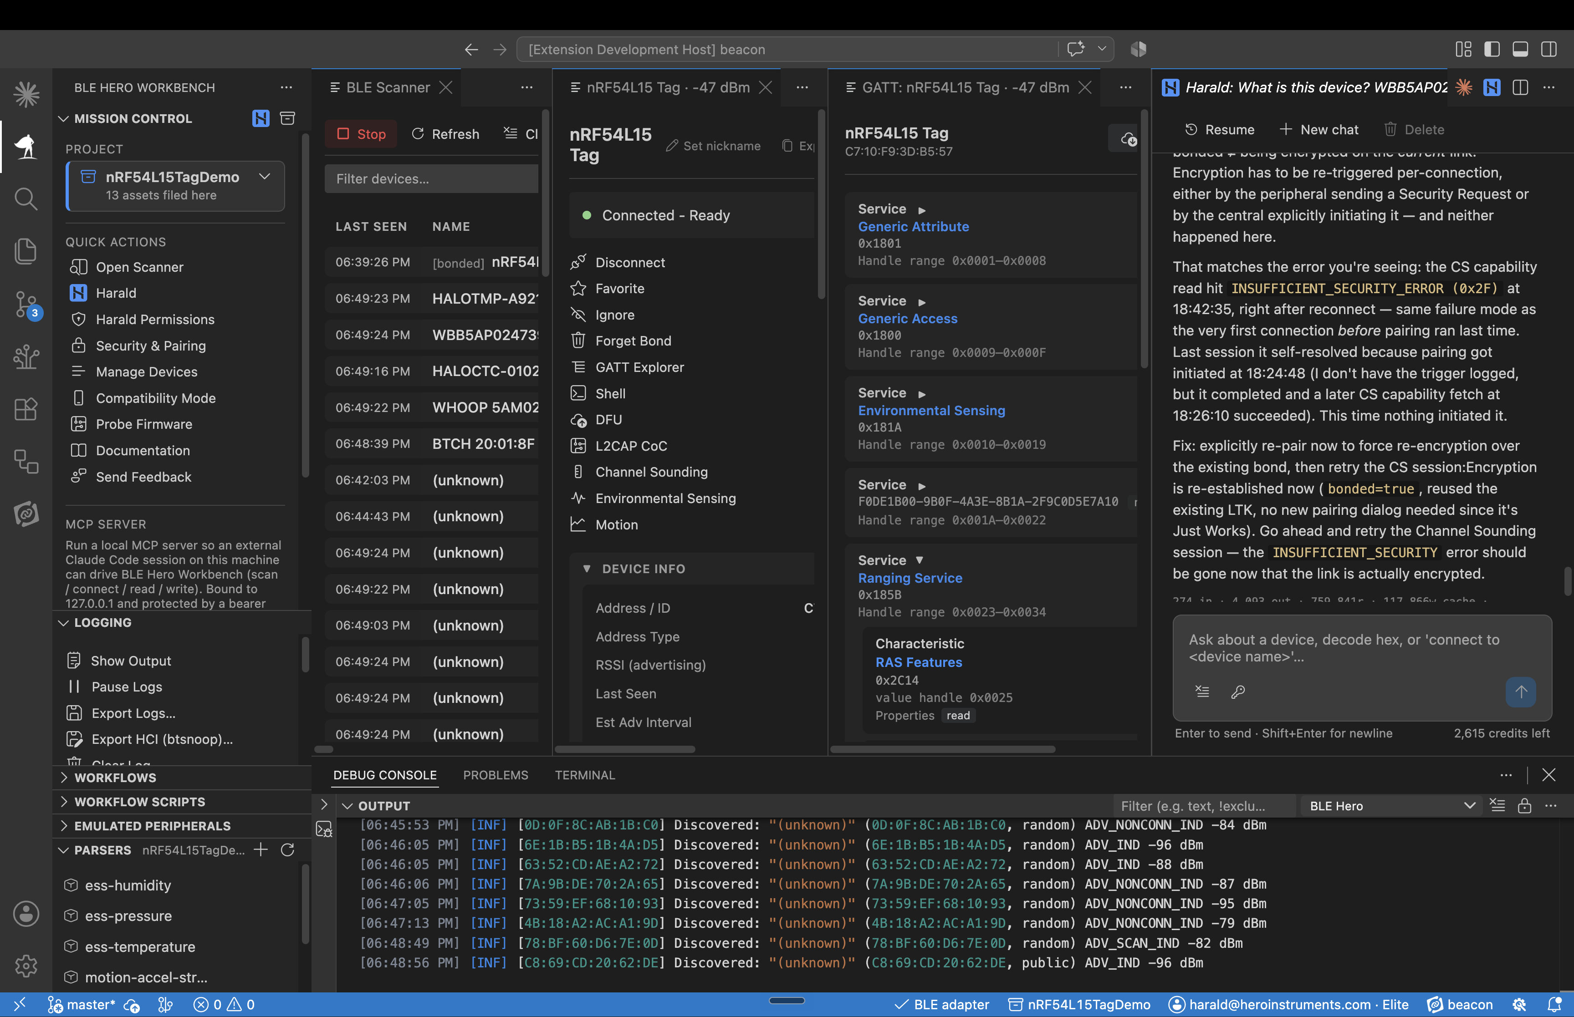Open the L2CAP CoC action

631,446
